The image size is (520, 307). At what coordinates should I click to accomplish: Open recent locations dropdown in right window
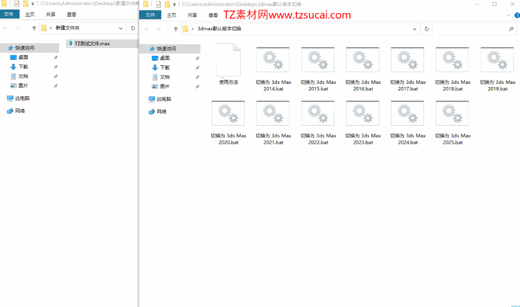click(x=167, y=29)
